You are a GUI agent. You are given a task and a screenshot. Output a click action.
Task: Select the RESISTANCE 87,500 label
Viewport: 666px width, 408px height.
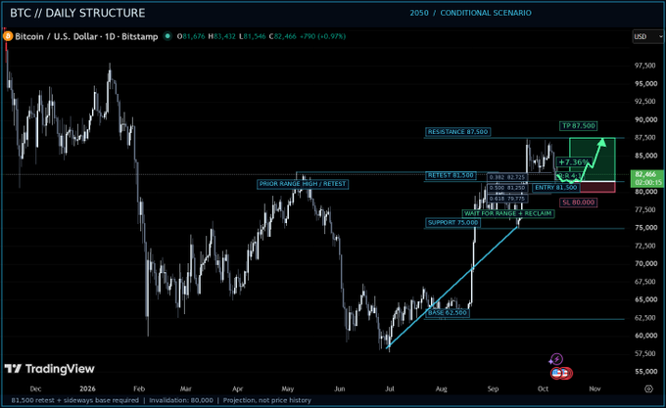[x=457, y=132]
